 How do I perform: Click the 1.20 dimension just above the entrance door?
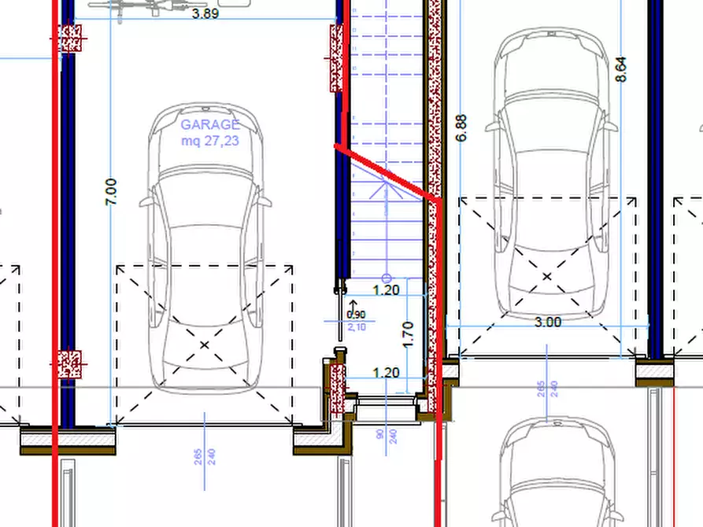(x=386, y=373)
